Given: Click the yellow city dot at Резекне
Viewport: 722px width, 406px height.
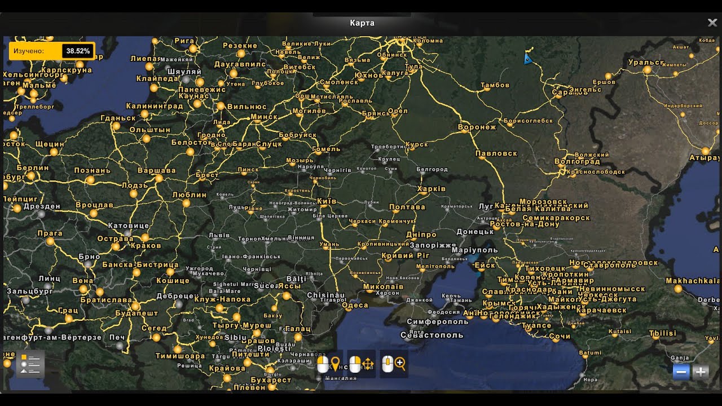Looking at the screenshot, I should pos(241,53).
